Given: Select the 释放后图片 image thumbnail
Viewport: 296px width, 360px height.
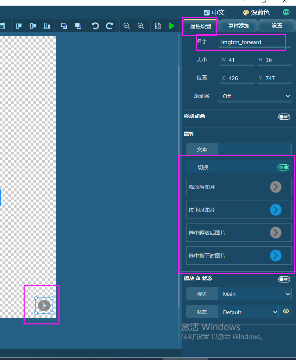Looking at the screenshot, I should (276, 187).
